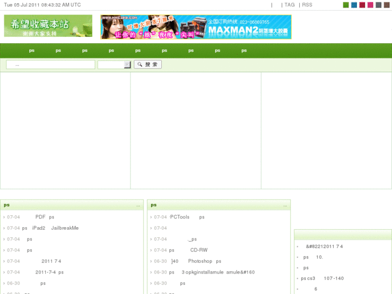Viewport: 392px width, 294px height.
Task: Open the 07-04 PDF ps article
Action: (x=45, y=217)
